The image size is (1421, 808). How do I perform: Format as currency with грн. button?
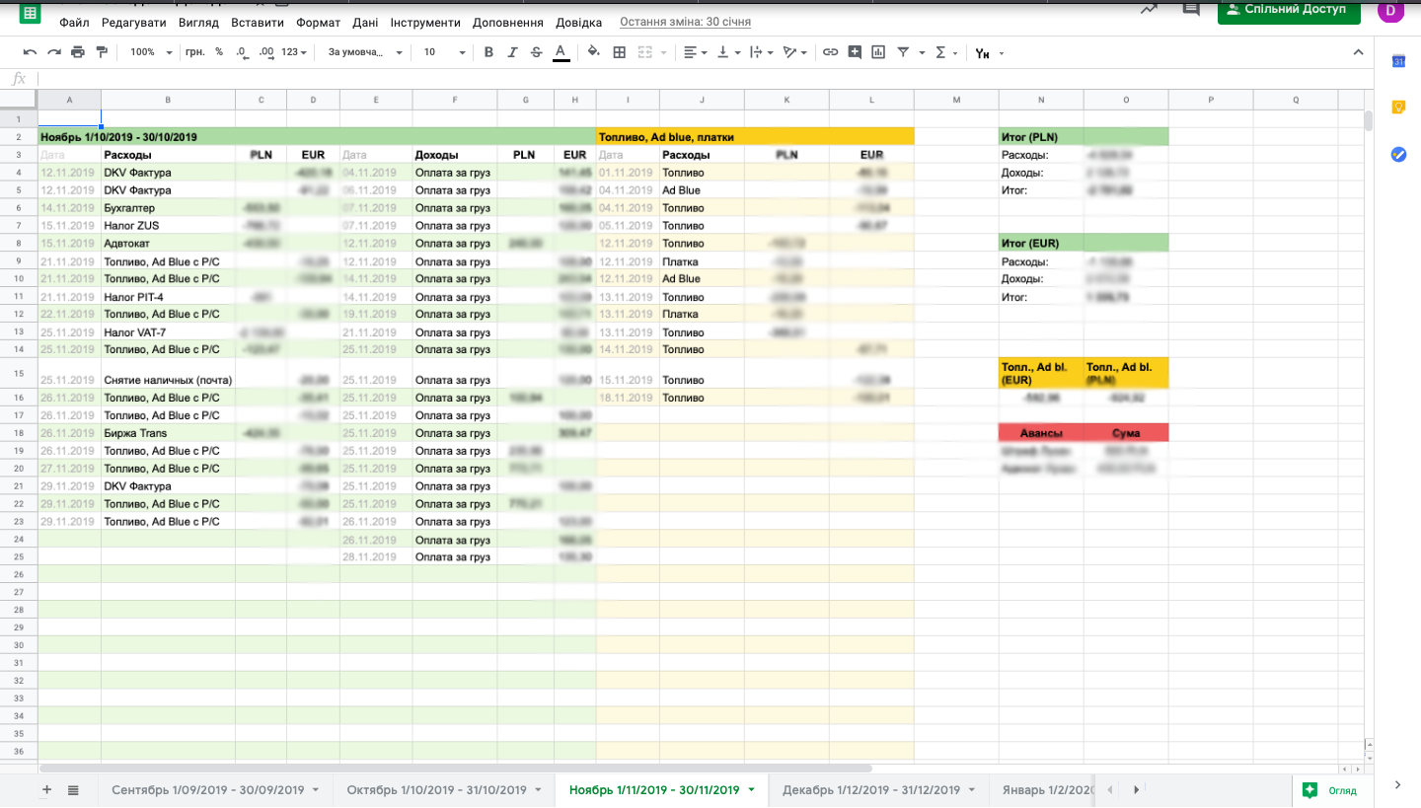coord(194,52)
